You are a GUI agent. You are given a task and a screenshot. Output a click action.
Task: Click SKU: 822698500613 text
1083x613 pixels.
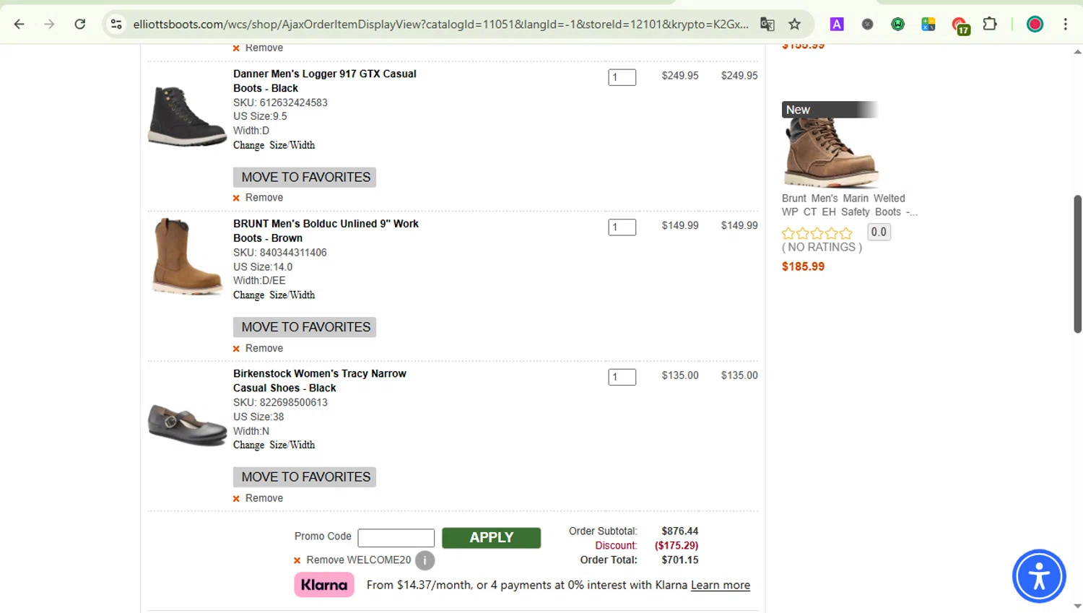pos(280,402)
